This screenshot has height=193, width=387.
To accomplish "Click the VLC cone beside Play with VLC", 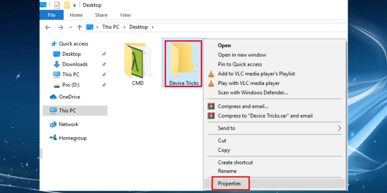I will pos(211,83).
